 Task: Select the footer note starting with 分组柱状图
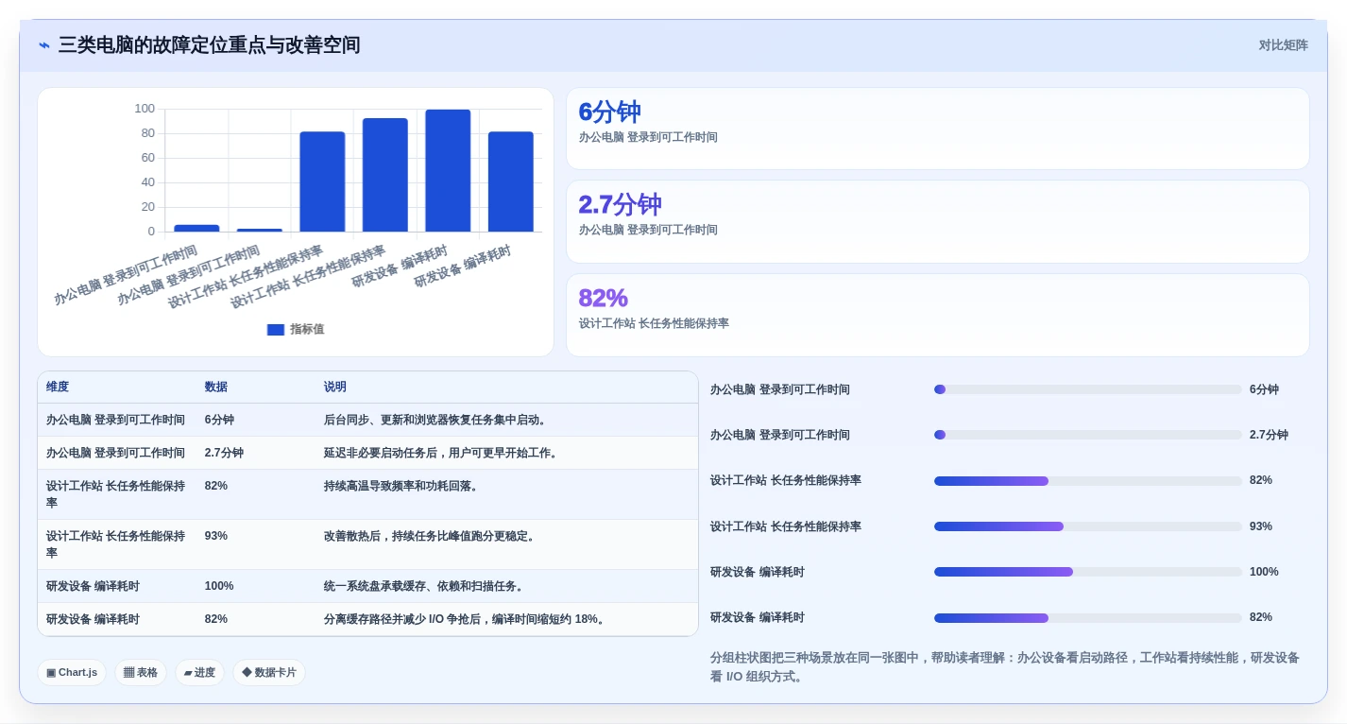click(1005, 667)
